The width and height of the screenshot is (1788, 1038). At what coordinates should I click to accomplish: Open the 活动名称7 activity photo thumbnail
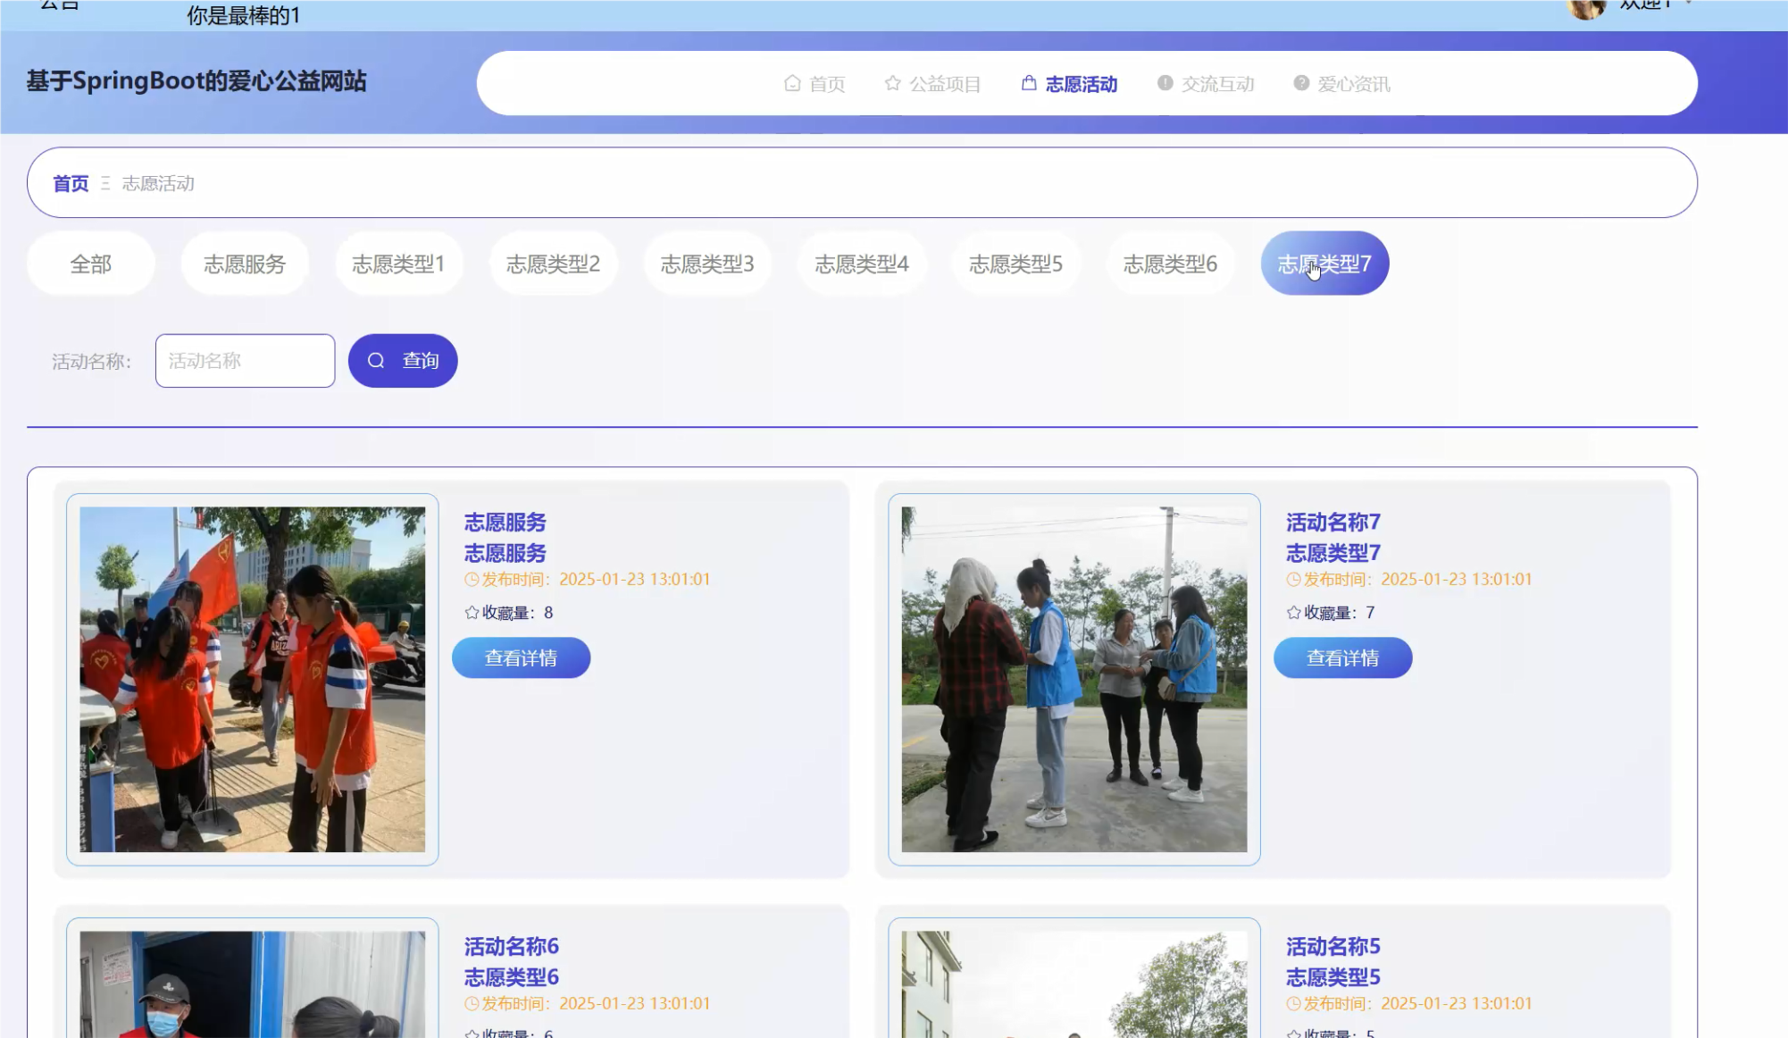(1074, 680)
